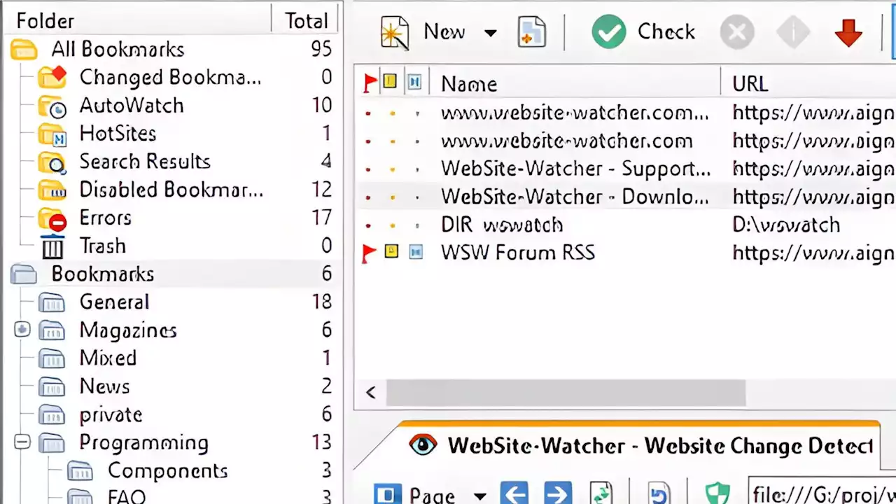
Task: Select the private folder
Action: tap(111, 414)
